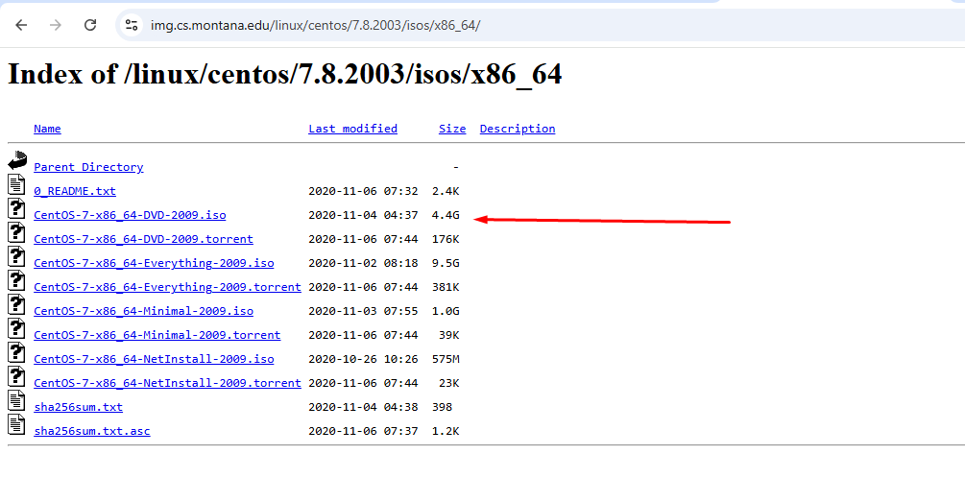Click the '1.2K' size value
Viewport: 965px width, 502px height.
[446, 431]
